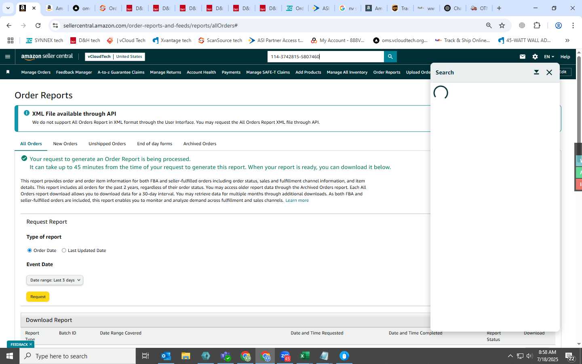Open Add Products in navigation bar
Image resolution: width=582 pixels, height=364 pixels.
pyautogui.click(x=308, y=72)
